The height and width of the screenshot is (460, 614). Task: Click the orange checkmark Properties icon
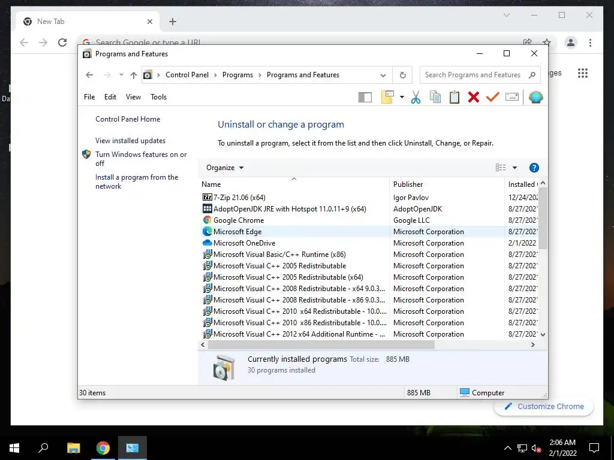pos(493,96)
